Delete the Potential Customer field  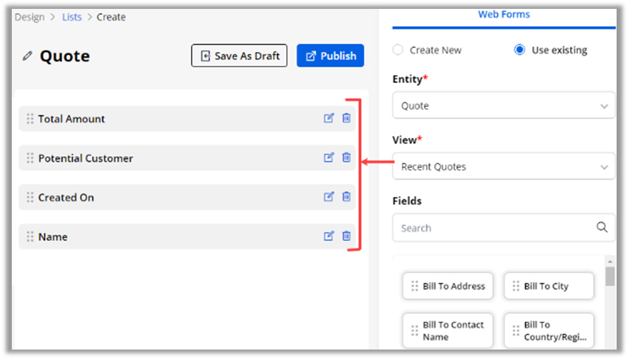pos(346,157)
